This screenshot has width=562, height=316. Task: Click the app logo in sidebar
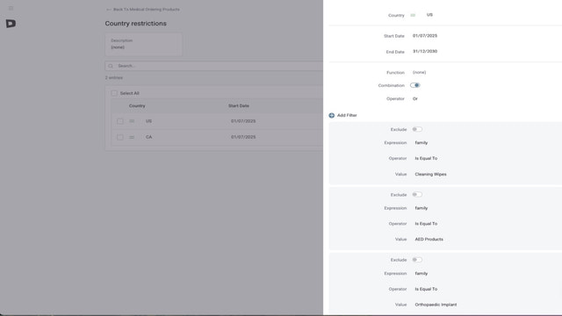click(11, 24)
